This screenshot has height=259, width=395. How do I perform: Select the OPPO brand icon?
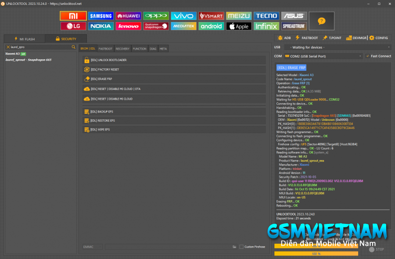[156, 16]
